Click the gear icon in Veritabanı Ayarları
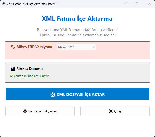Viewport: 155px width, 137px height. tap(25, 111)
